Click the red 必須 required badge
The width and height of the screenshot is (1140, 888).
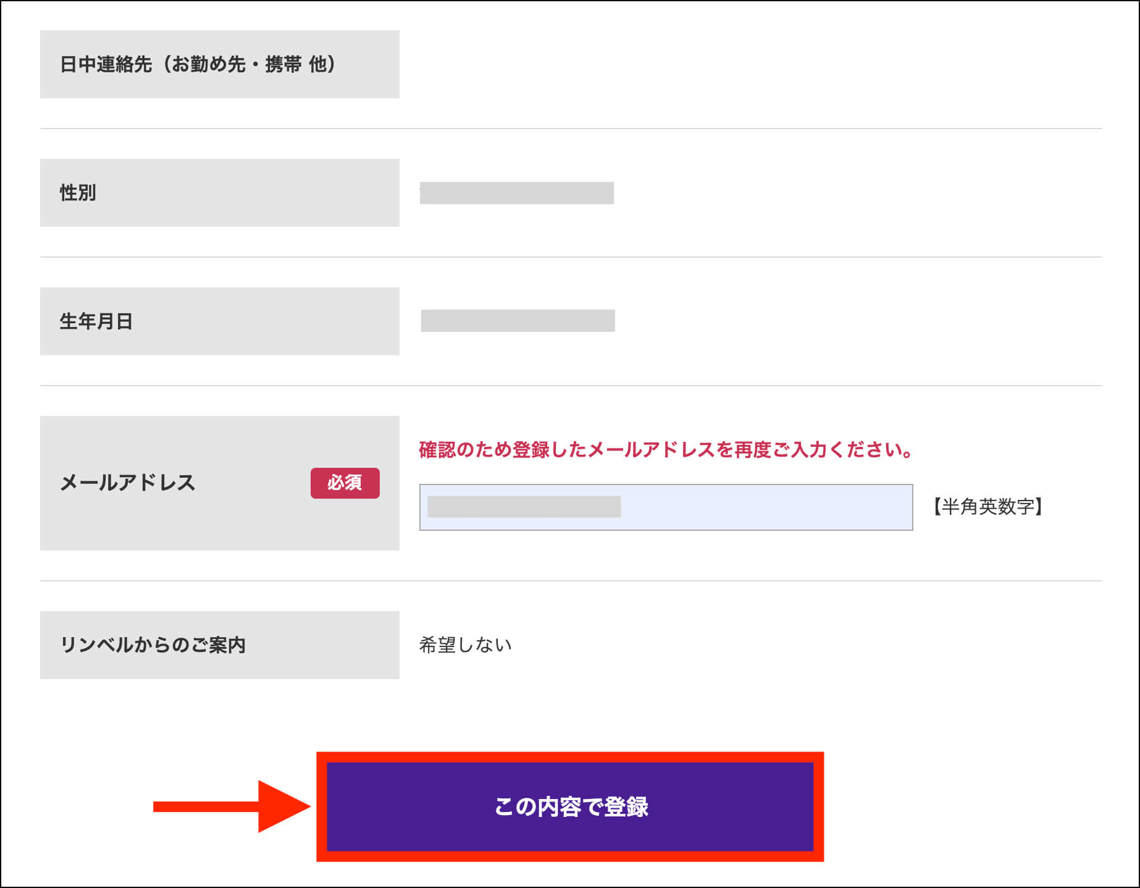click(x=345, y=483)
